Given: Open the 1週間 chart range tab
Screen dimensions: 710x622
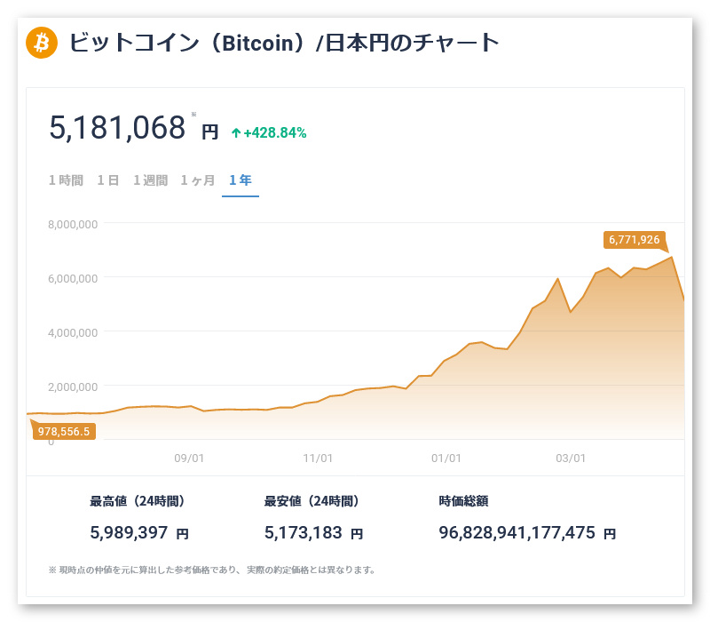Looking at the screenshot, I should [150, 180].
